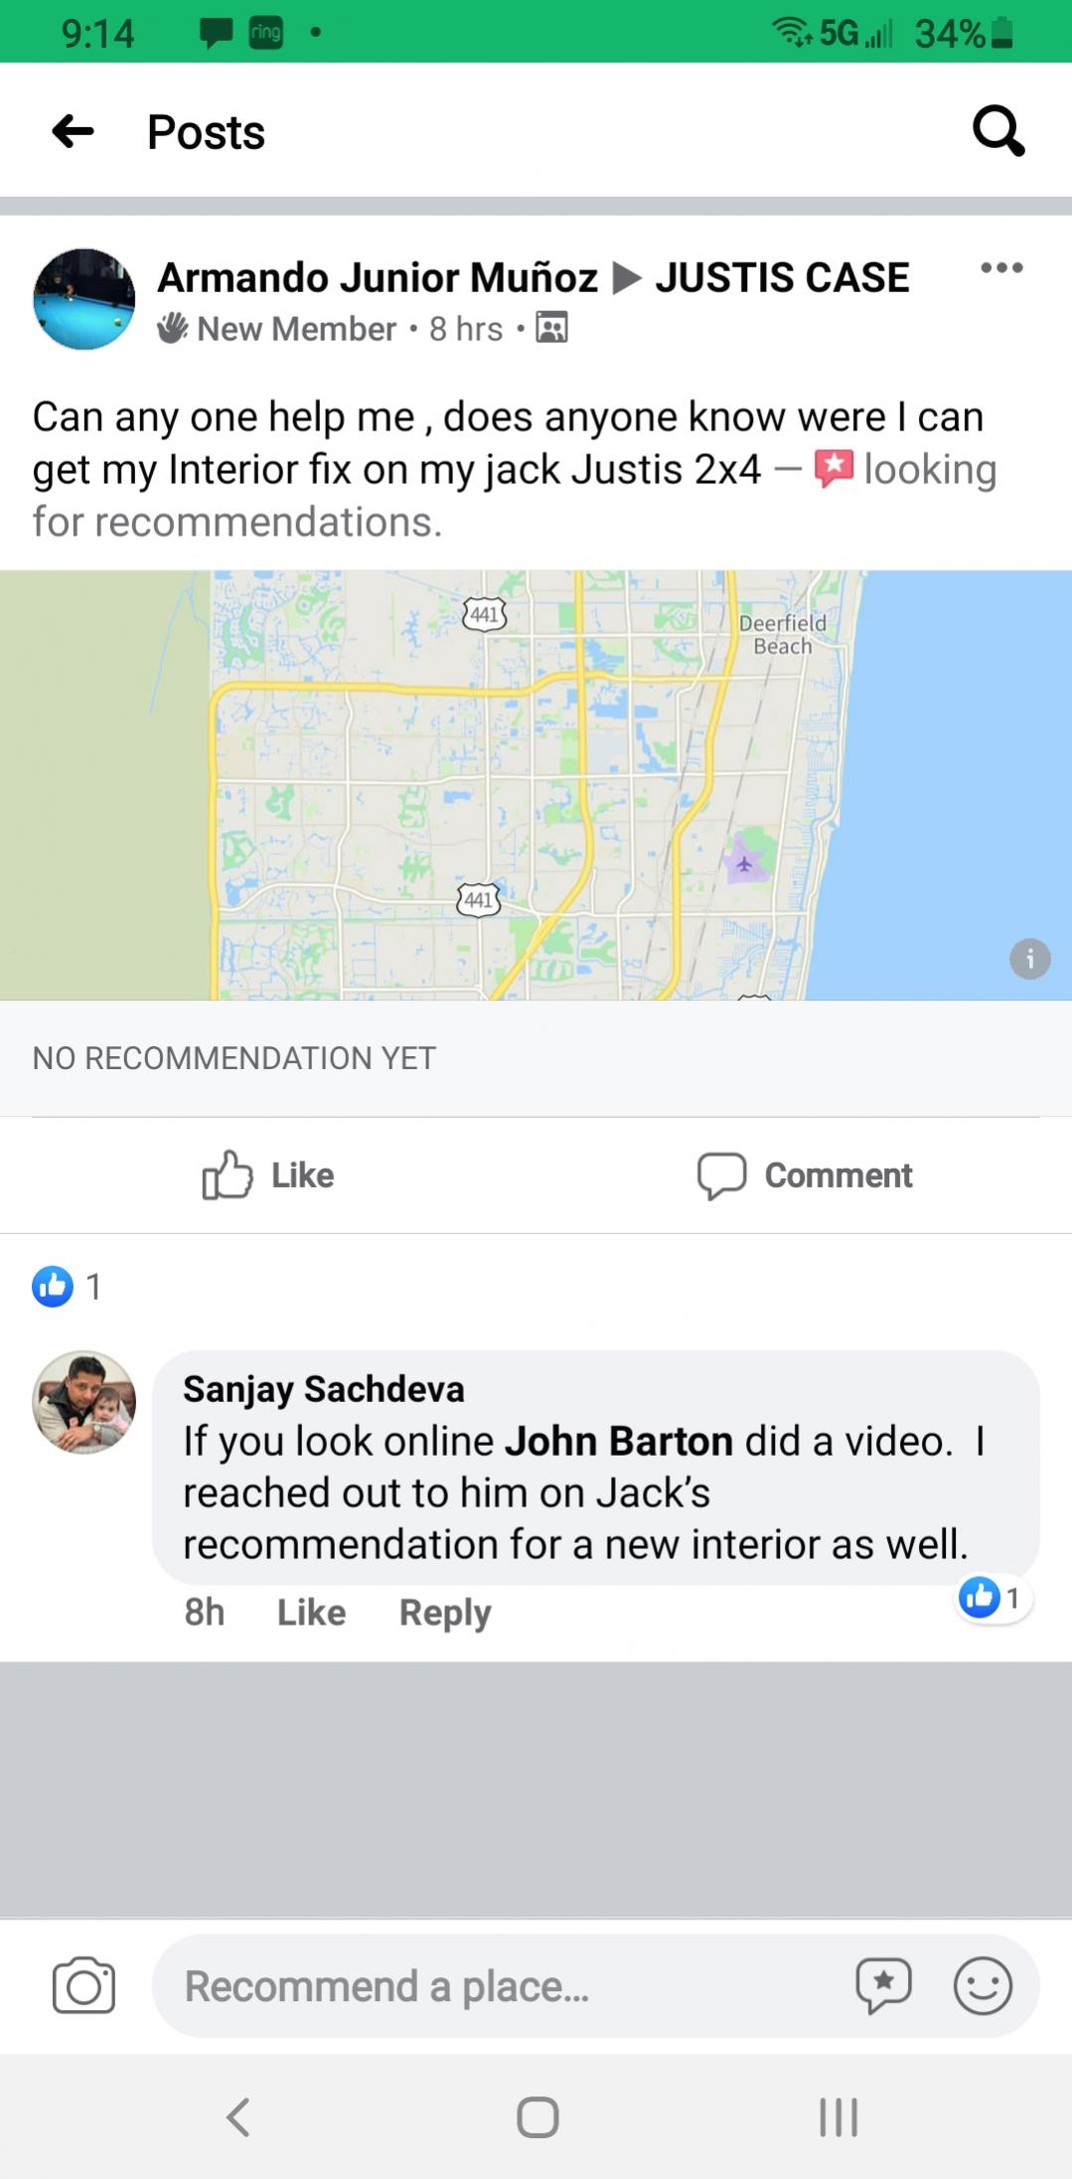The height and width of the screenshot is (2179, 1072).
Task: Open the Deerfield Beach map preview
Action: (x=536, y=785)
